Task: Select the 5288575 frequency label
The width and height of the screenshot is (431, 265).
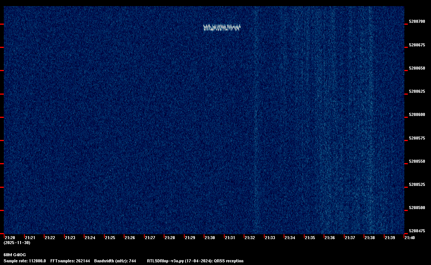Action: click(x=417, y=138)
